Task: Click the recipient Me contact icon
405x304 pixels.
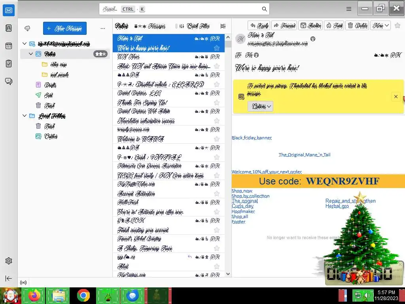Action: 256,55
